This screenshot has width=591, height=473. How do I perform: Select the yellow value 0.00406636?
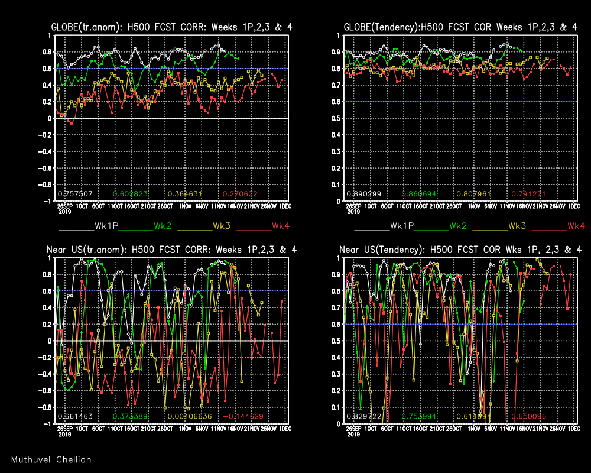click(190, 416)
